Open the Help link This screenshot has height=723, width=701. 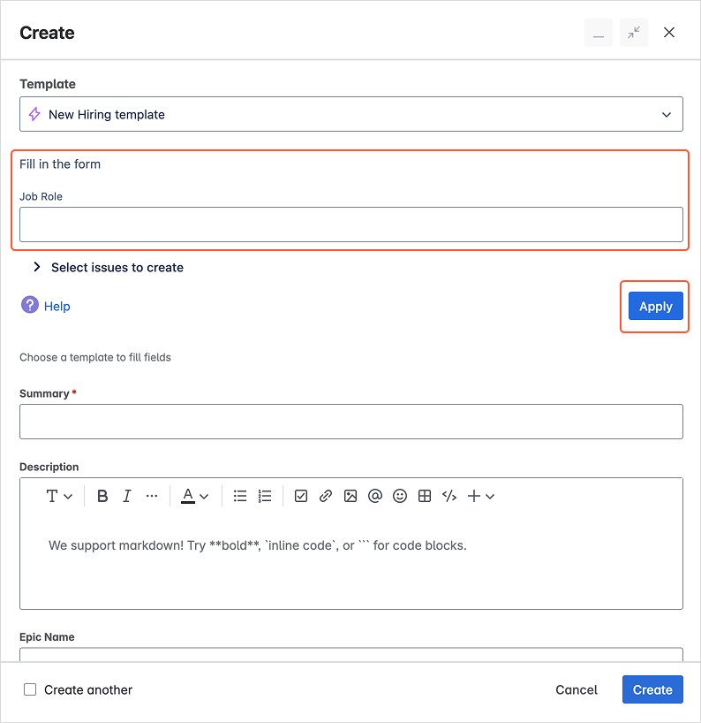point(57,306)
